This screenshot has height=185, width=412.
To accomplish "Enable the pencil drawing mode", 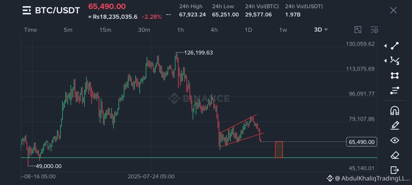I will tap(395, 125).
